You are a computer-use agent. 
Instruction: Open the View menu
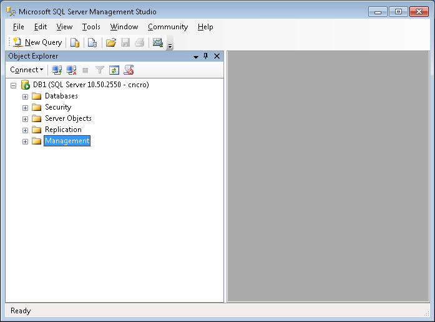(x=64, y=27)
